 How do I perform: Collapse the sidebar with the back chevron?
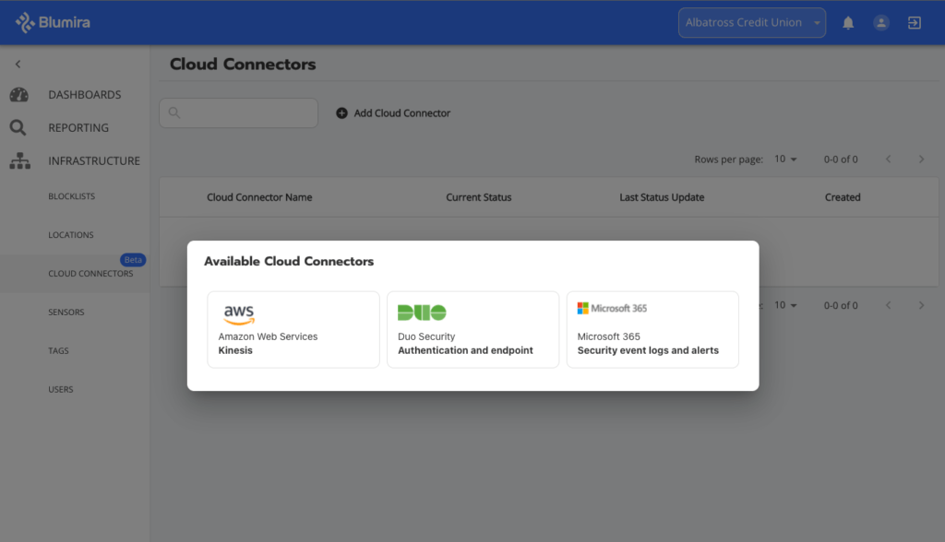[x=18, y=64]
